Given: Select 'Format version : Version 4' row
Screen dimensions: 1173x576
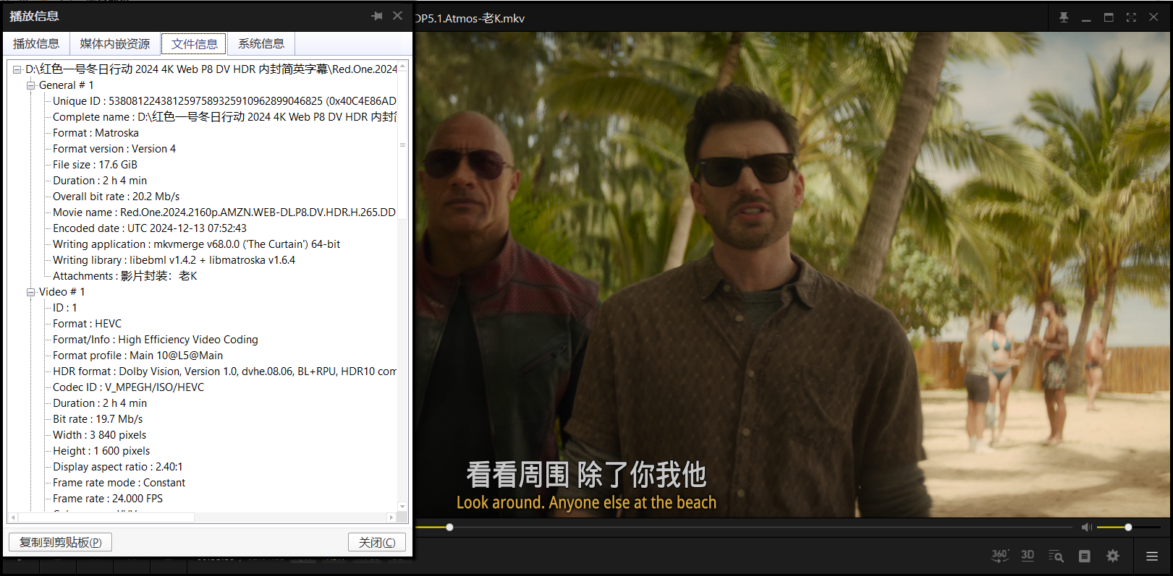Looking at the screenshot, I should coord(114,149).
